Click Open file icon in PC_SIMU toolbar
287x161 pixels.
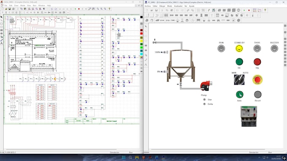(x=152, y=10)
